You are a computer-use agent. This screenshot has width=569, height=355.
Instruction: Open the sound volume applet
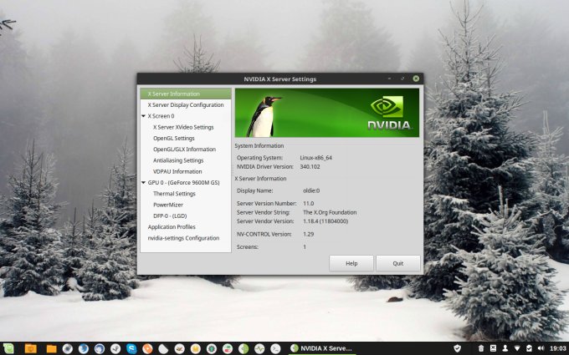[x=541, y=348]
